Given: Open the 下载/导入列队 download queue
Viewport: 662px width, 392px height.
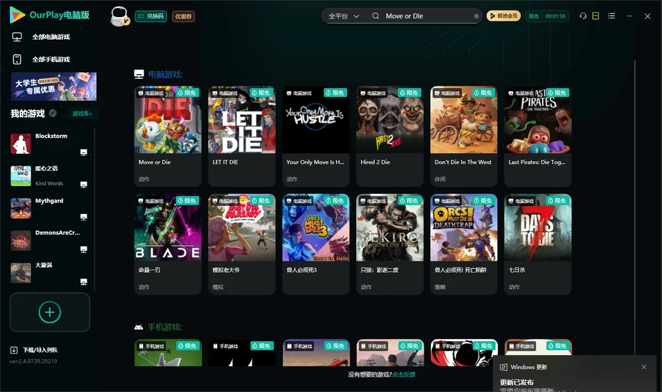Looking at the screenshot, I should pos(34,350).
